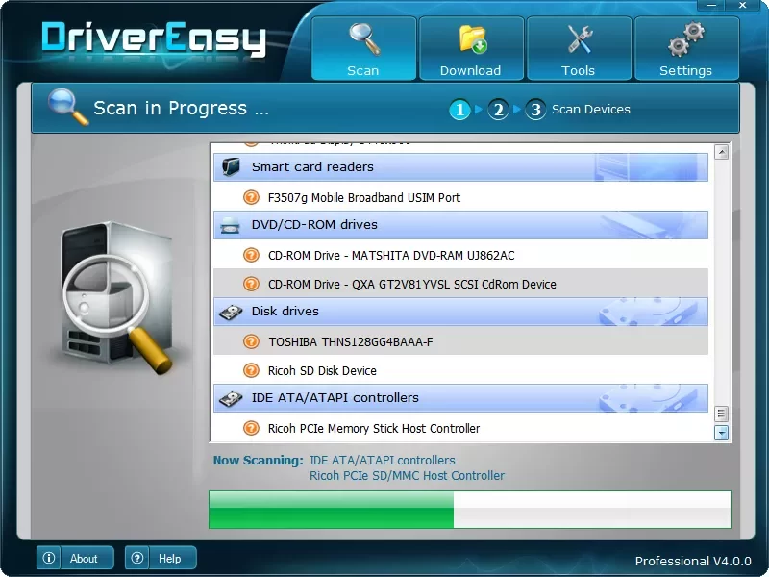Click the Scan magnifier tab icon
769x577 pixels.
[363, 40]
